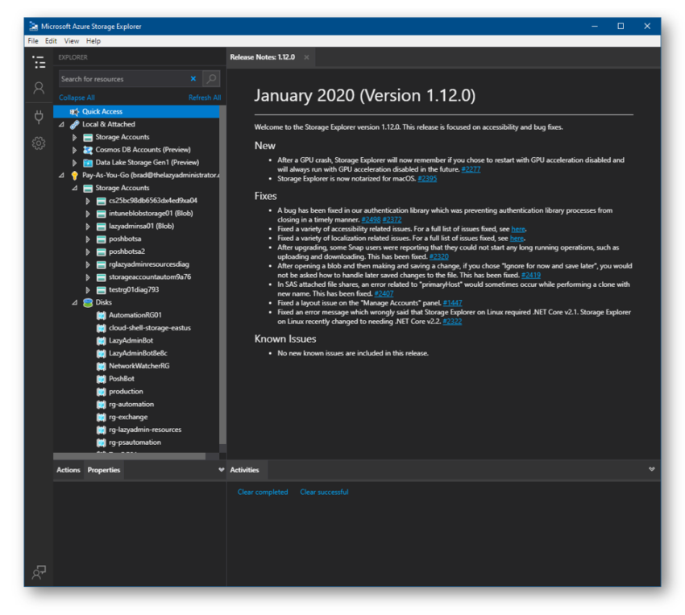This screenshot has height=615, width=685.
Task: Click the Storage Accounts icon under Local & Attached
Action: (88, 137)
